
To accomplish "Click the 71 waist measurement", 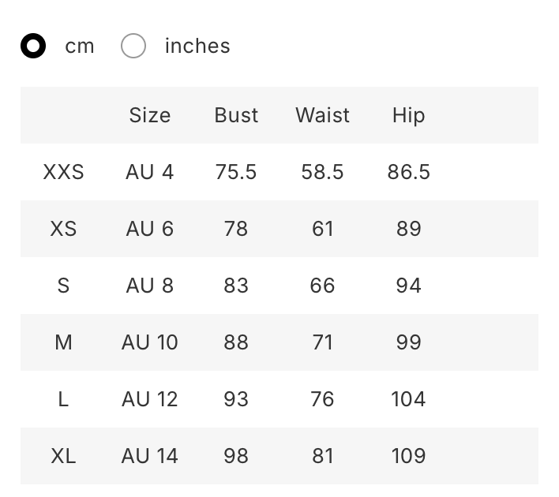I will (x=322, y=342).
